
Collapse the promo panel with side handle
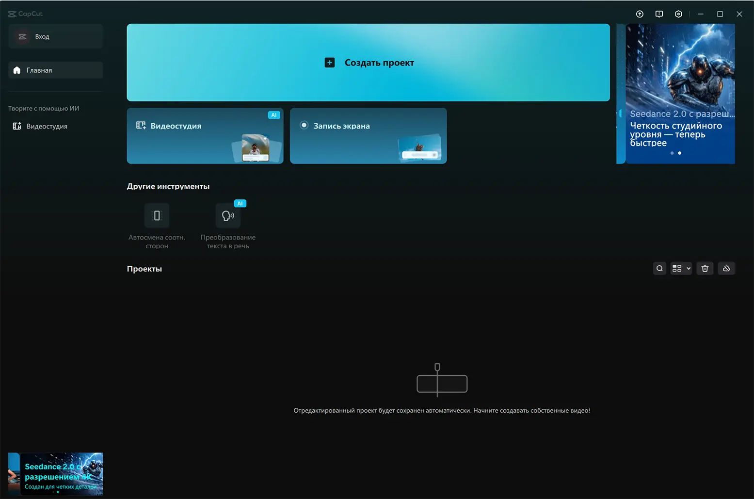620,113
